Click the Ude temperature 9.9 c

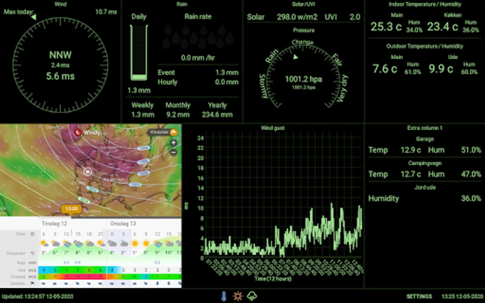pyautogui.click(x=441, y=69)
